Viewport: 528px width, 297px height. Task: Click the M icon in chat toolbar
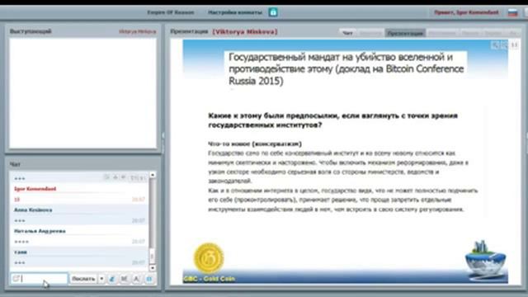click(x=125, y=279)
